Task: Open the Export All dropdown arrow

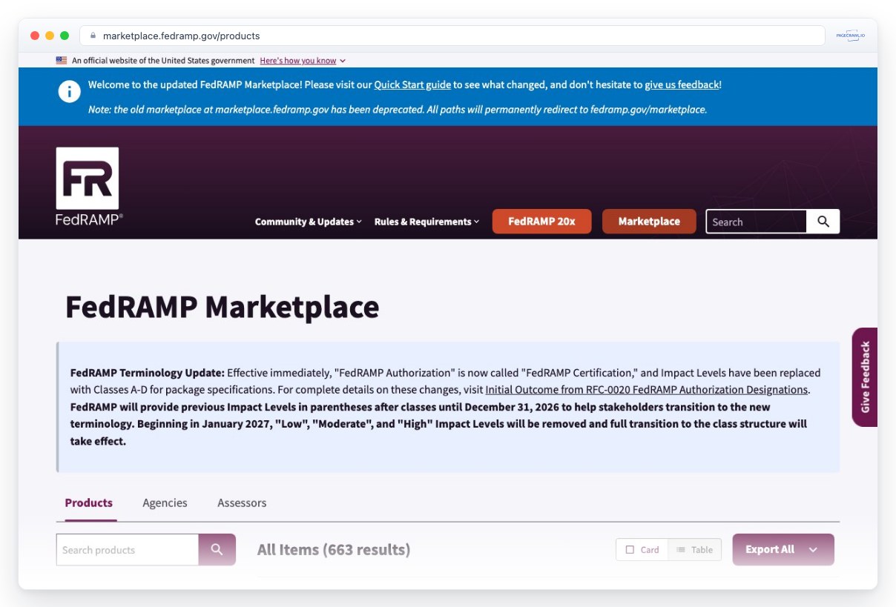Action: 813,549
